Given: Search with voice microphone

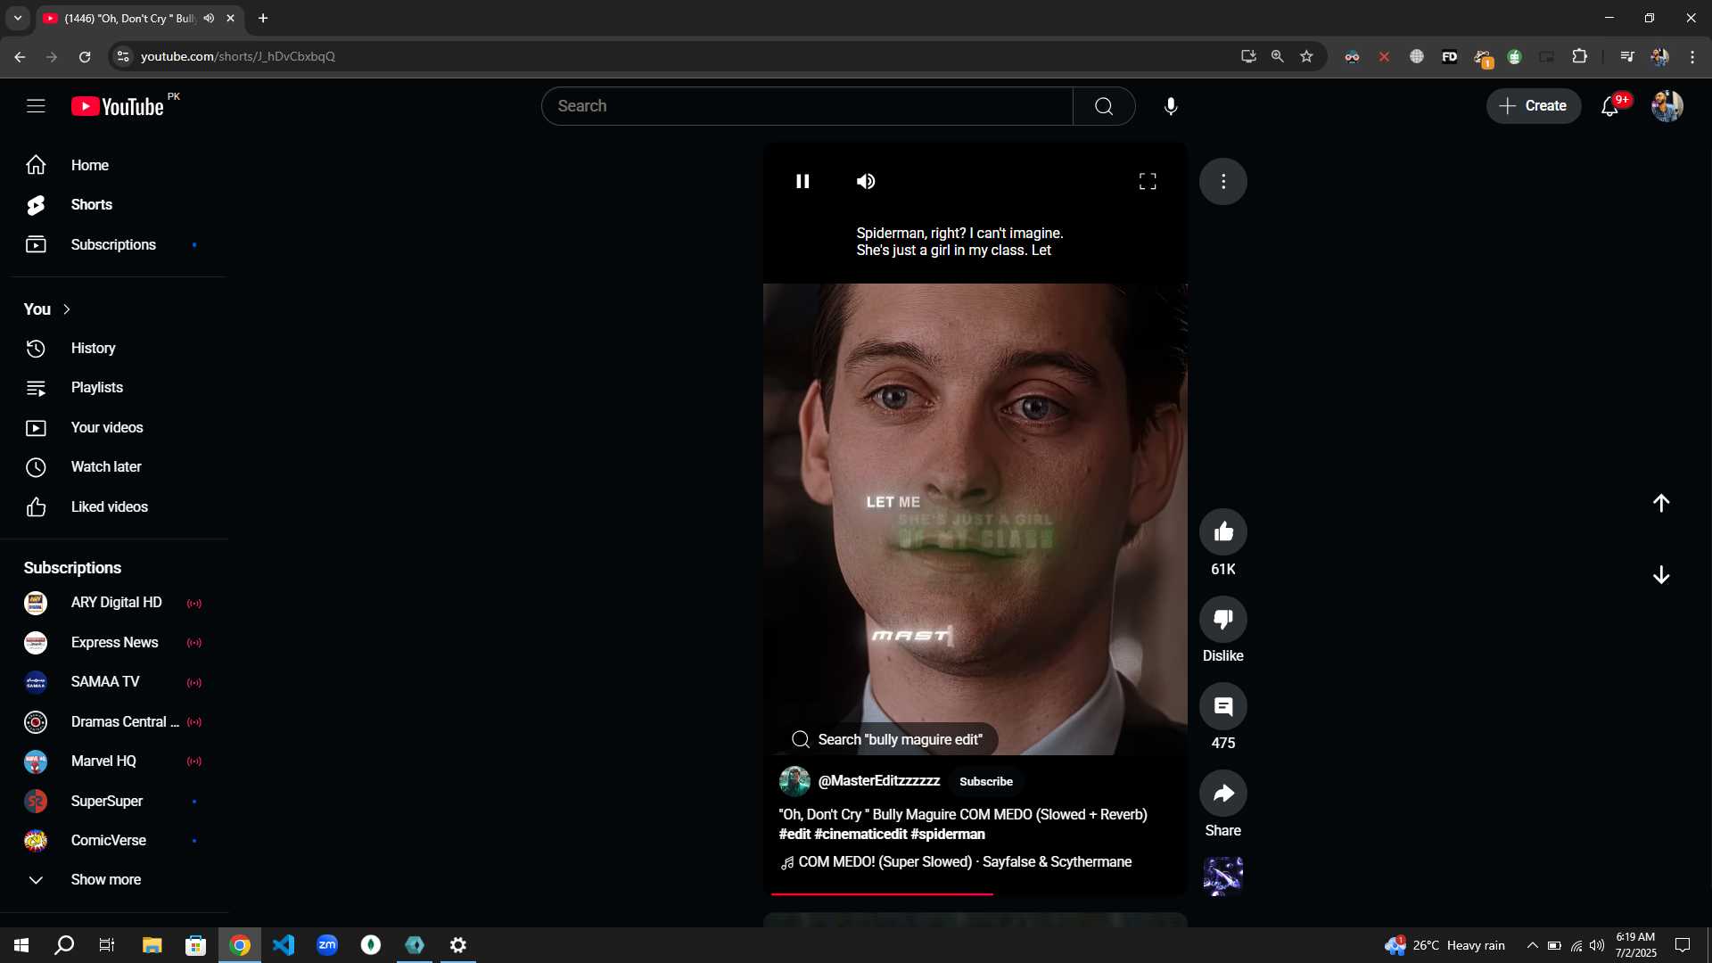Looking at the screenshot, I should coord(1171,106).
